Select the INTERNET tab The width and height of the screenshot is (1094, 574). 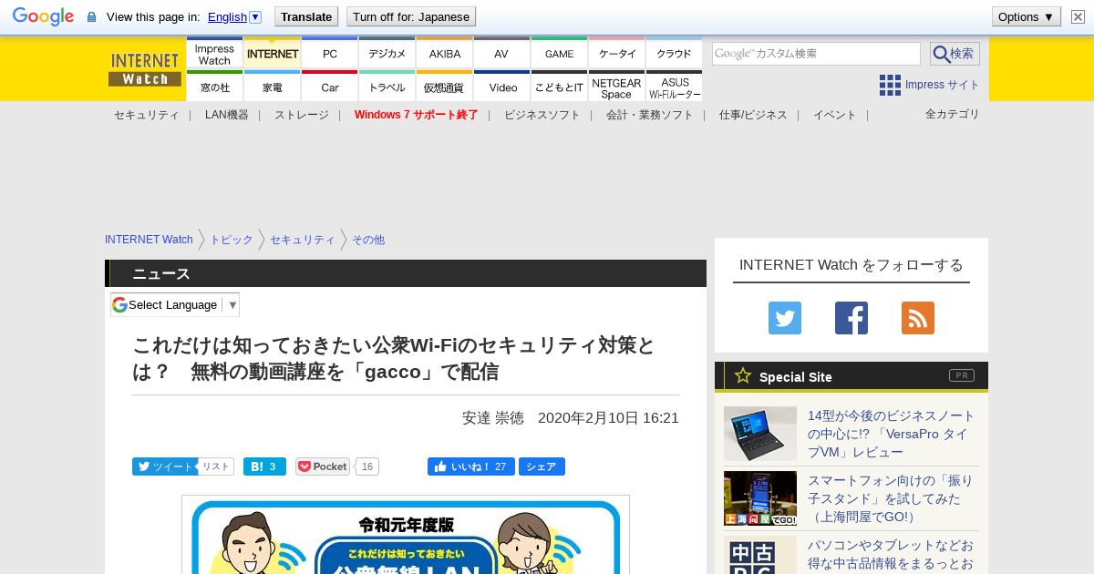273,54
